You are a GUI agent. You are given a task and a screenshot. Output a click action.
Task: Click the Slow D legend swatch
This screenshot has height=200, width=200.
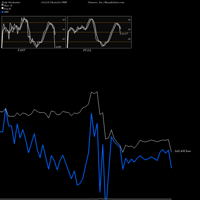pyautogui.click(x=2, y=5)
